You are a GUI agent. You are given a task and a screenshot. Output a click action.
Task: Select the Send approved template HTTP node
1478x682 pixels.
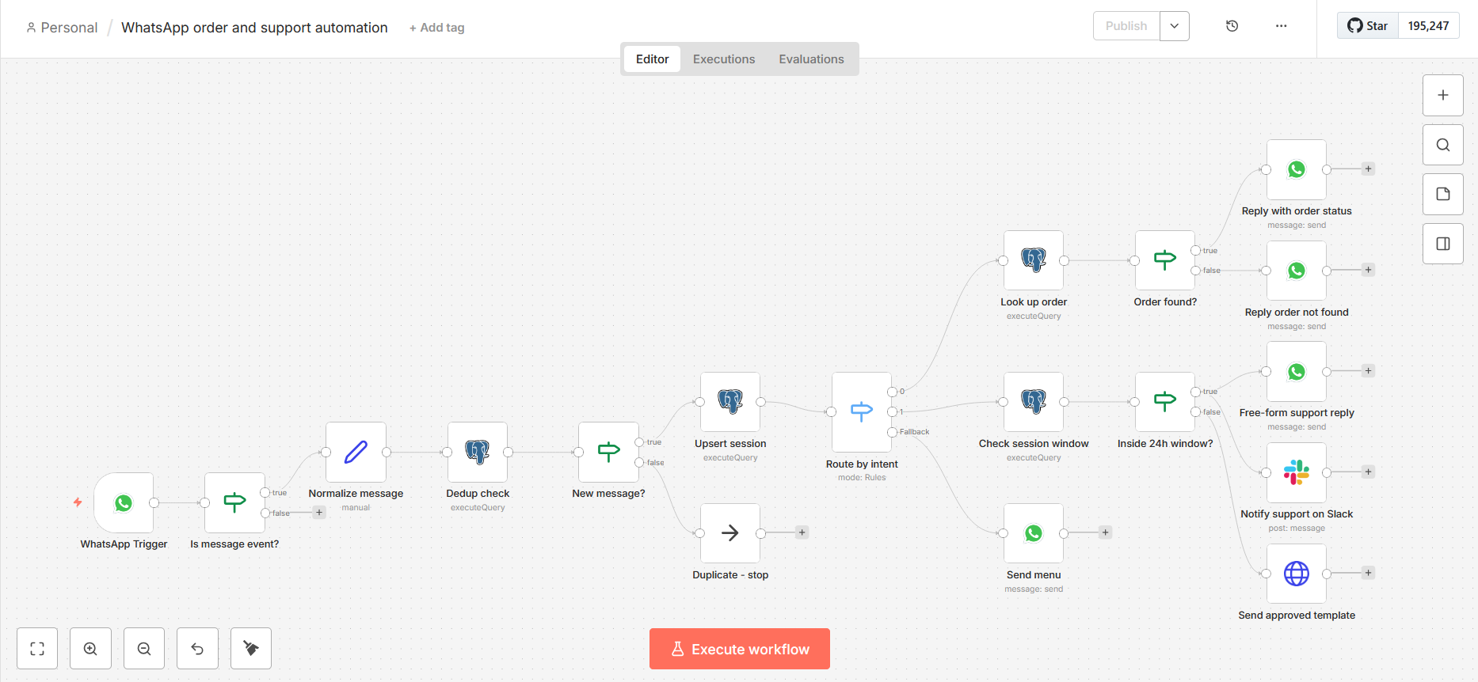tap(1297, 574)
